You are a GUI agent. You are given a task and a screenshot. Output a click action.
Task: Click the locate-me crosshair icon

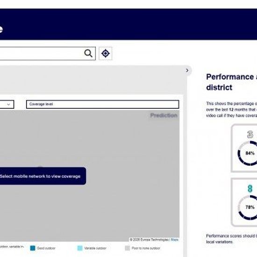point(106,53)
